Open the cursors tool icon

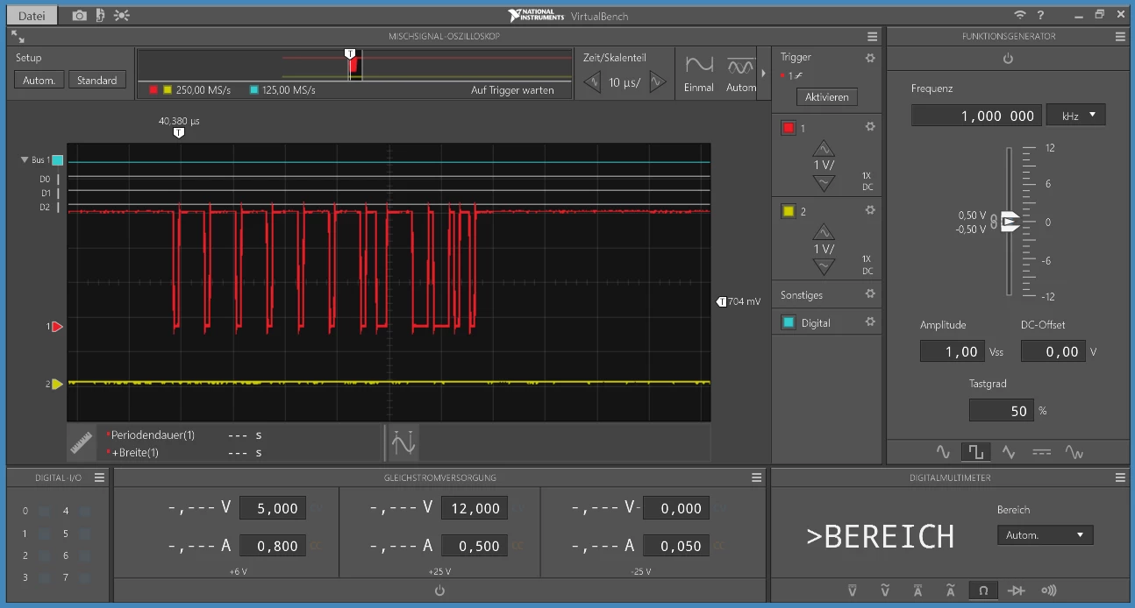coord(403,443)
